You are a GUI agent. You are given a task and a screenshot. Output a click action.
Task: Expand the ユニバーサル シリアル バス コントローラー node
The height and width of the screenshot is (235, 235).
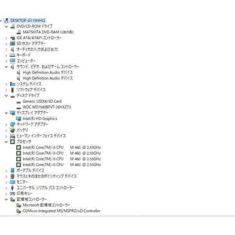pos(6,188)
